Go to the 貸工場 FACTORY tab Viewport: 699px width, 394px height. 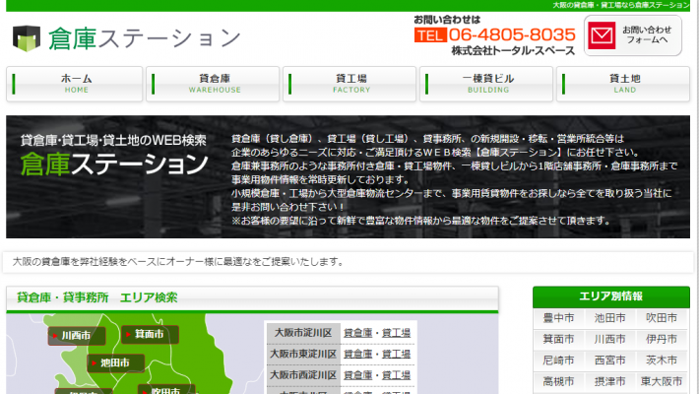point(350,84)
